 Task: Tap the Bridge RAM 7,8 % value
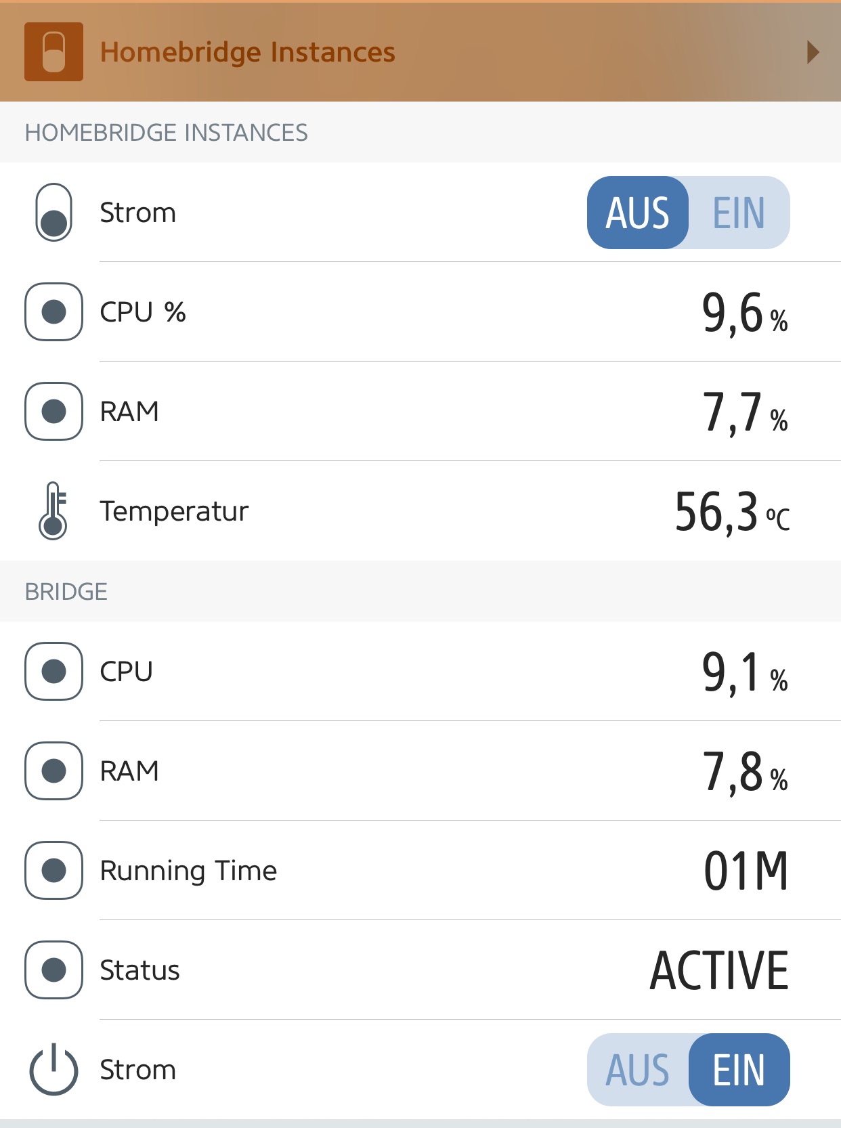745,772
